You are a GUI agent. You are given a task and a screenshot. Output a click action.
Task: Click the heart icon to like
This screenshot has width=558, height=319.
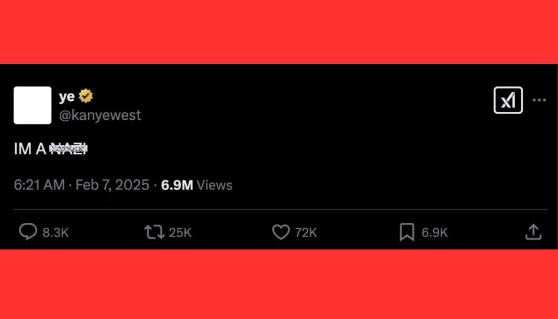point(281,232)
